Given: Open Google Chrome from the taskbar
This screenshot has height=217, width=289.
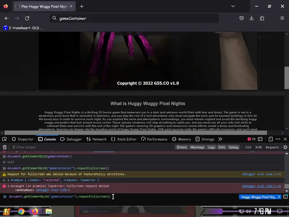Looking at the screenshot, I should point(21,211).
